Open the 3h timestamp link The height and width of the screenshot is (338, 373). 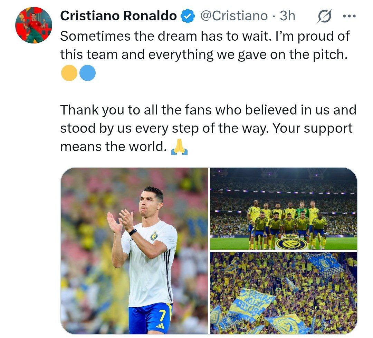[287, 16]
